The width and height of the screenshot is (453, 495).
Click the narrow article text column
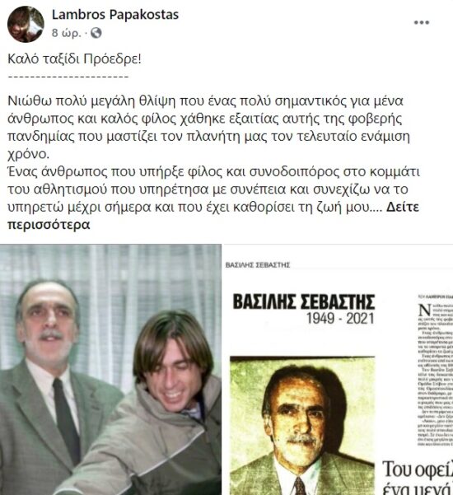[436, 371]
